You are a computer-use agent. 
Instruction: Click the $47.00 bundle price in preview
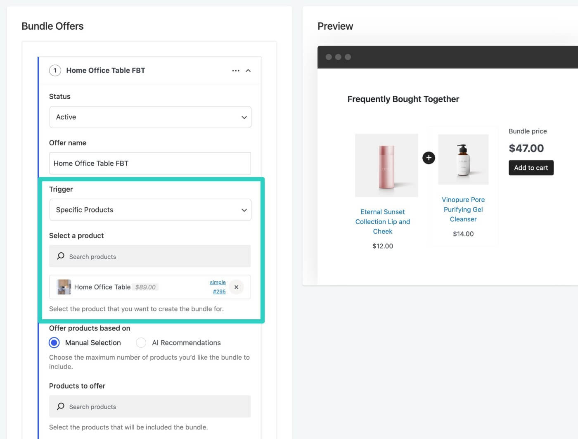click(526, 148)
